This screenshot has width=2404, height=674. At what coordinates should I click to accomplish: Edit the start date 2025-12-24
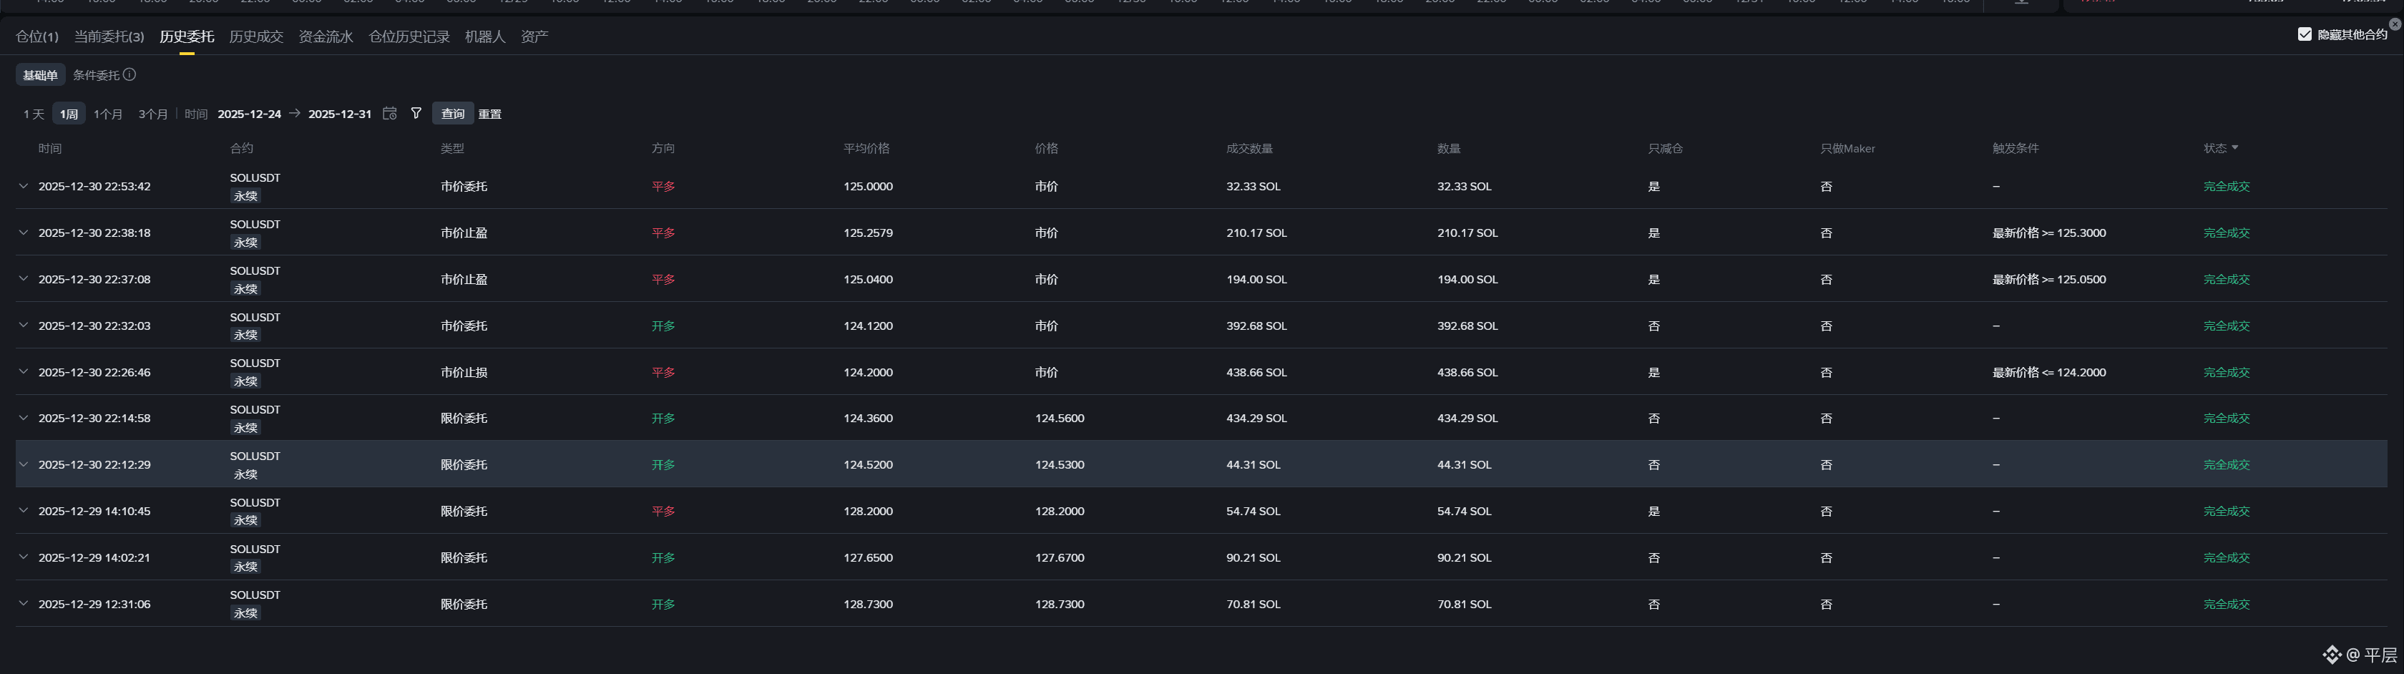point(249,114)
